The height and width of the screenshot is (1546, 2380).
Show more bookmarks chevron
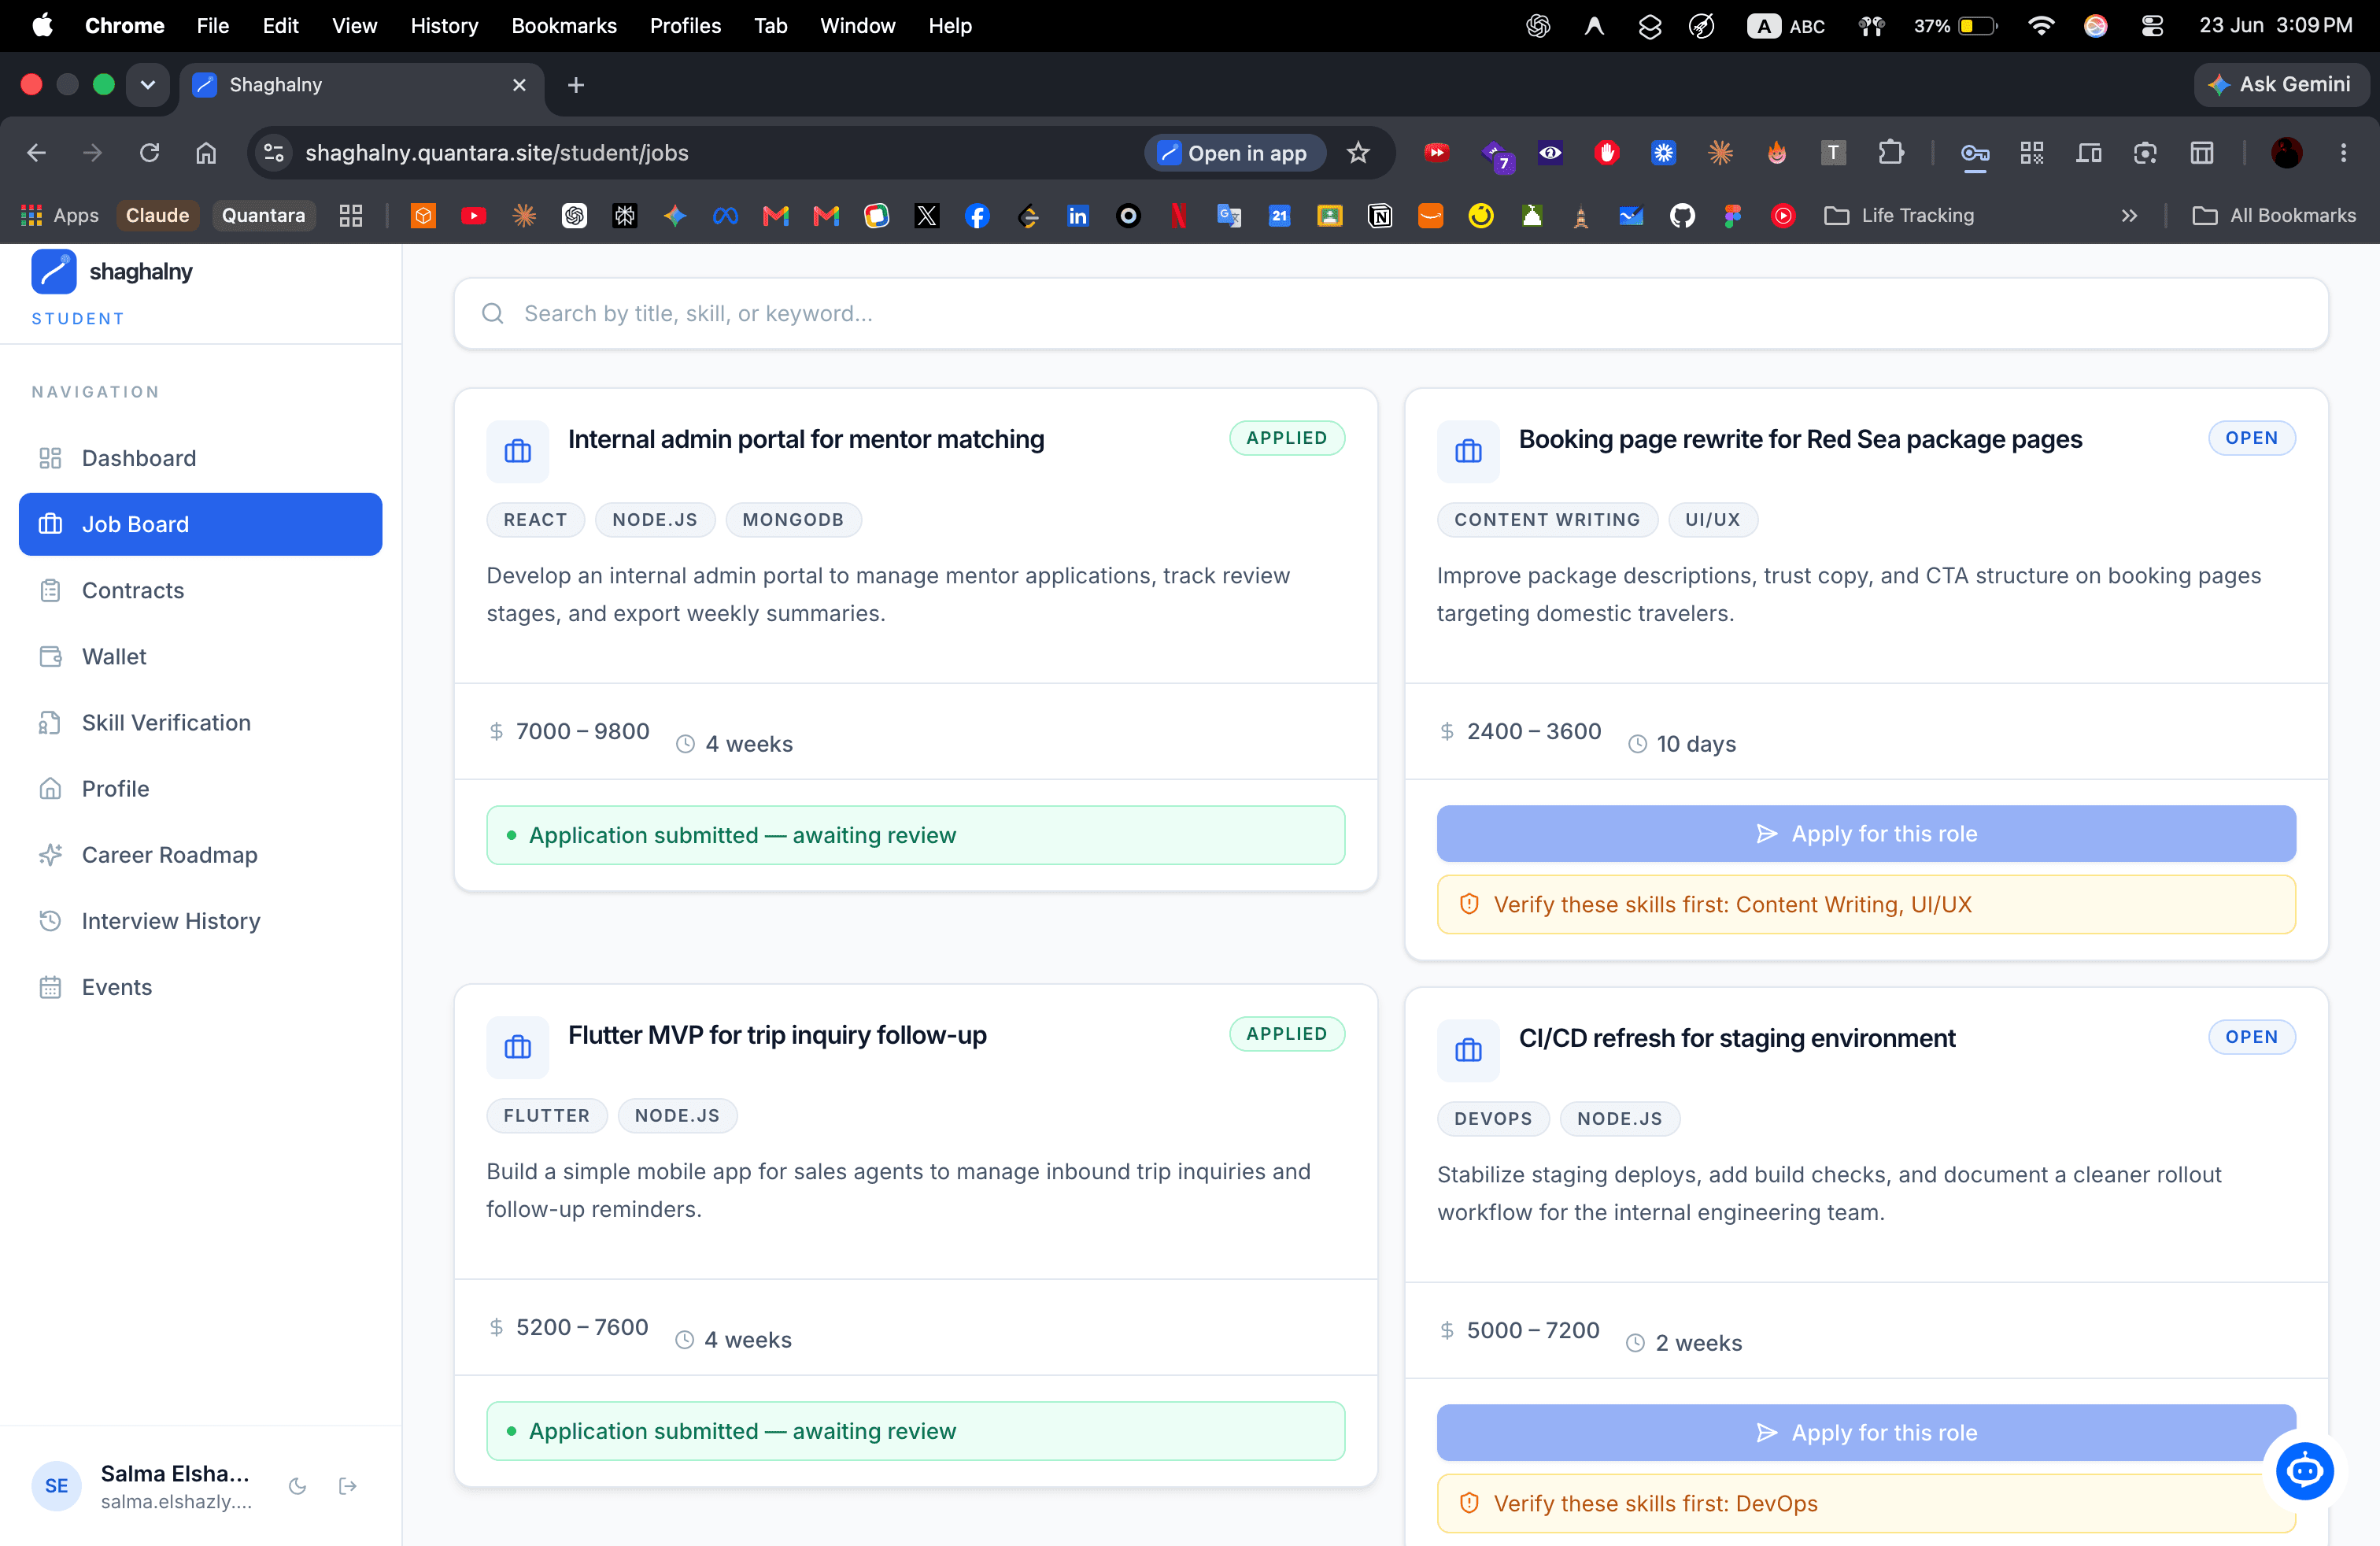(2129, 215)
